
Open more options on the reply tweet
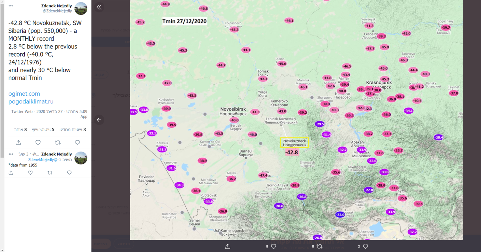point(11,154)
